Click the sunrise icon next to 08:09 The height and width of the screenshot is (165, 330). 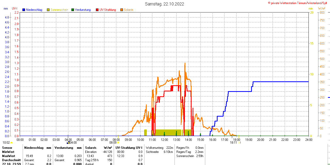pos(118,142)
